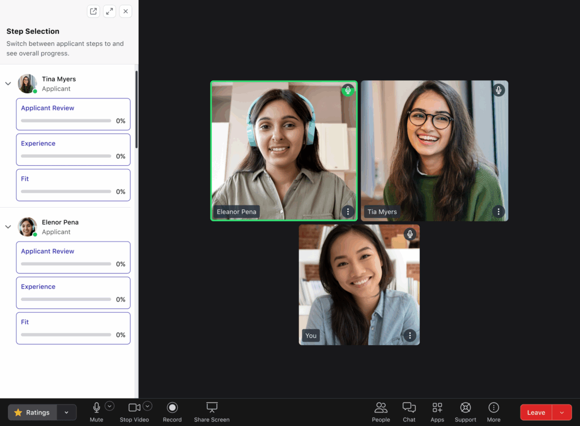
Task: Open the People panel
Action: pyautogui.click(x=381, y=412)
